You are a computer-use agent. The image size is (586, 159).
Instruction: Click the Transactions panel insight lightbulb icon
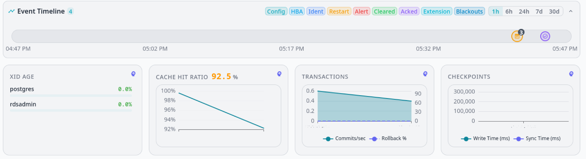(x=425, y=74)
